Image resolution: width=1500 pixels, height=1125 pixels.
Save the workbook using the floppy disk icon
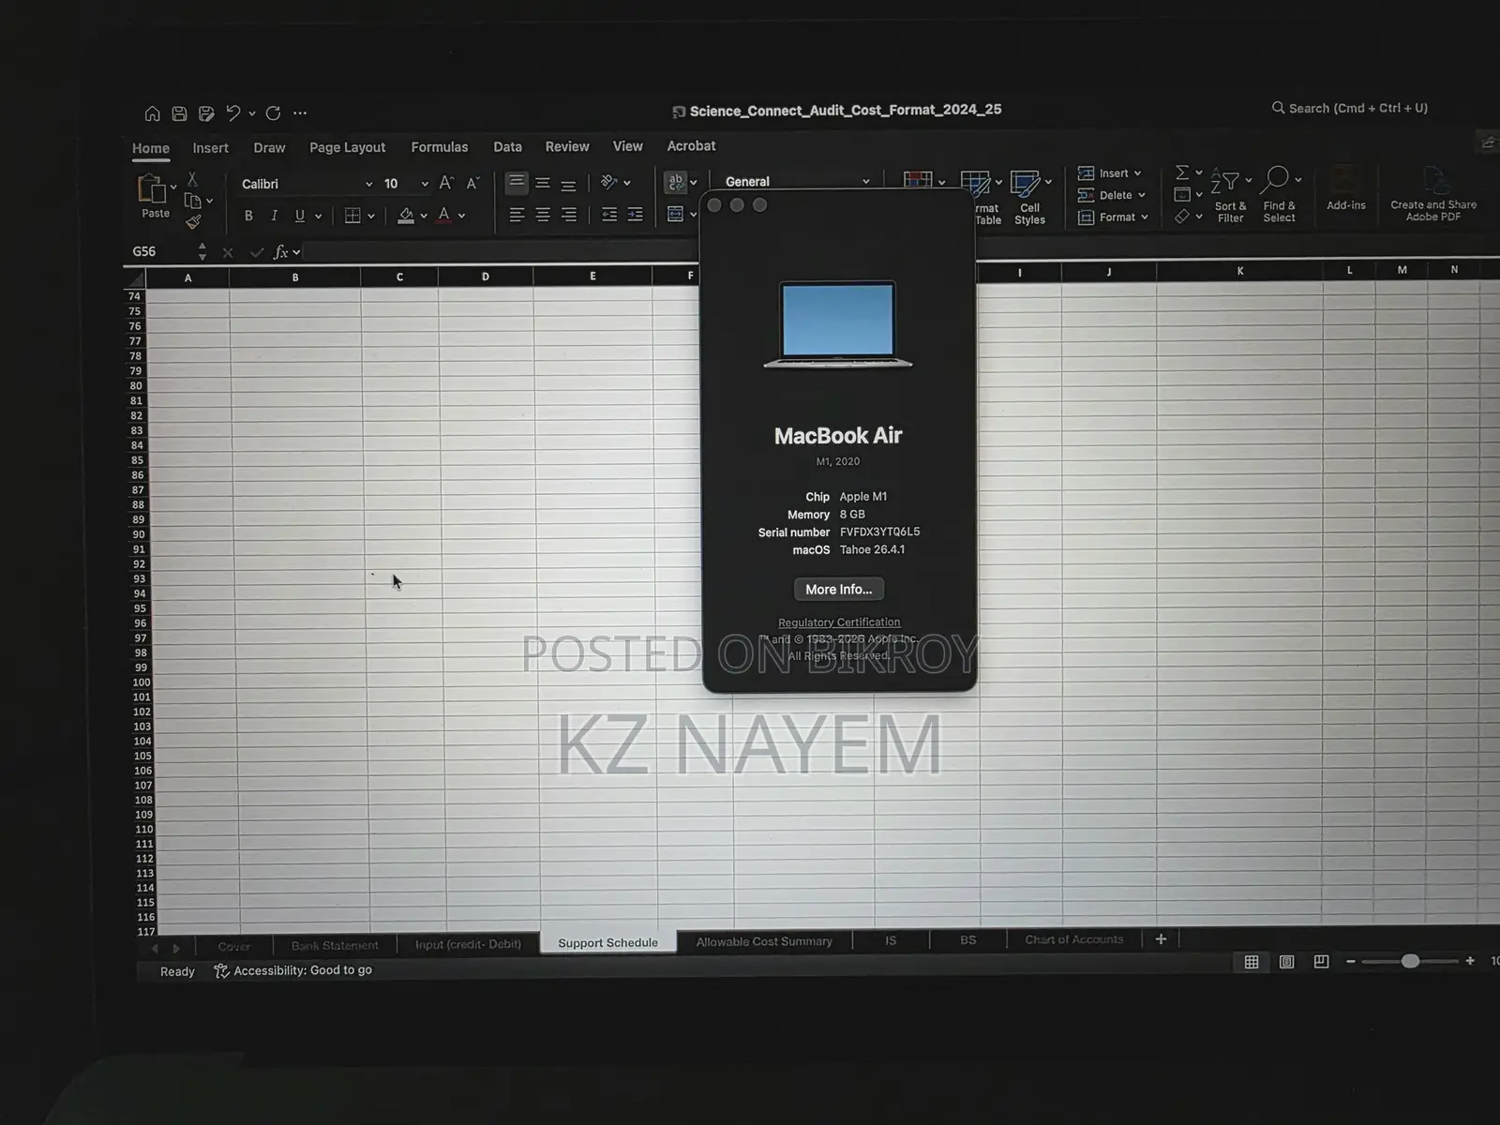179,113
